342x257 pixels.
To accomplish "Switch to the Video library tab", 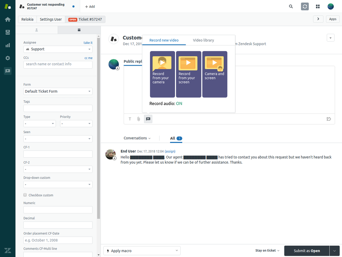I will [203, 40].
